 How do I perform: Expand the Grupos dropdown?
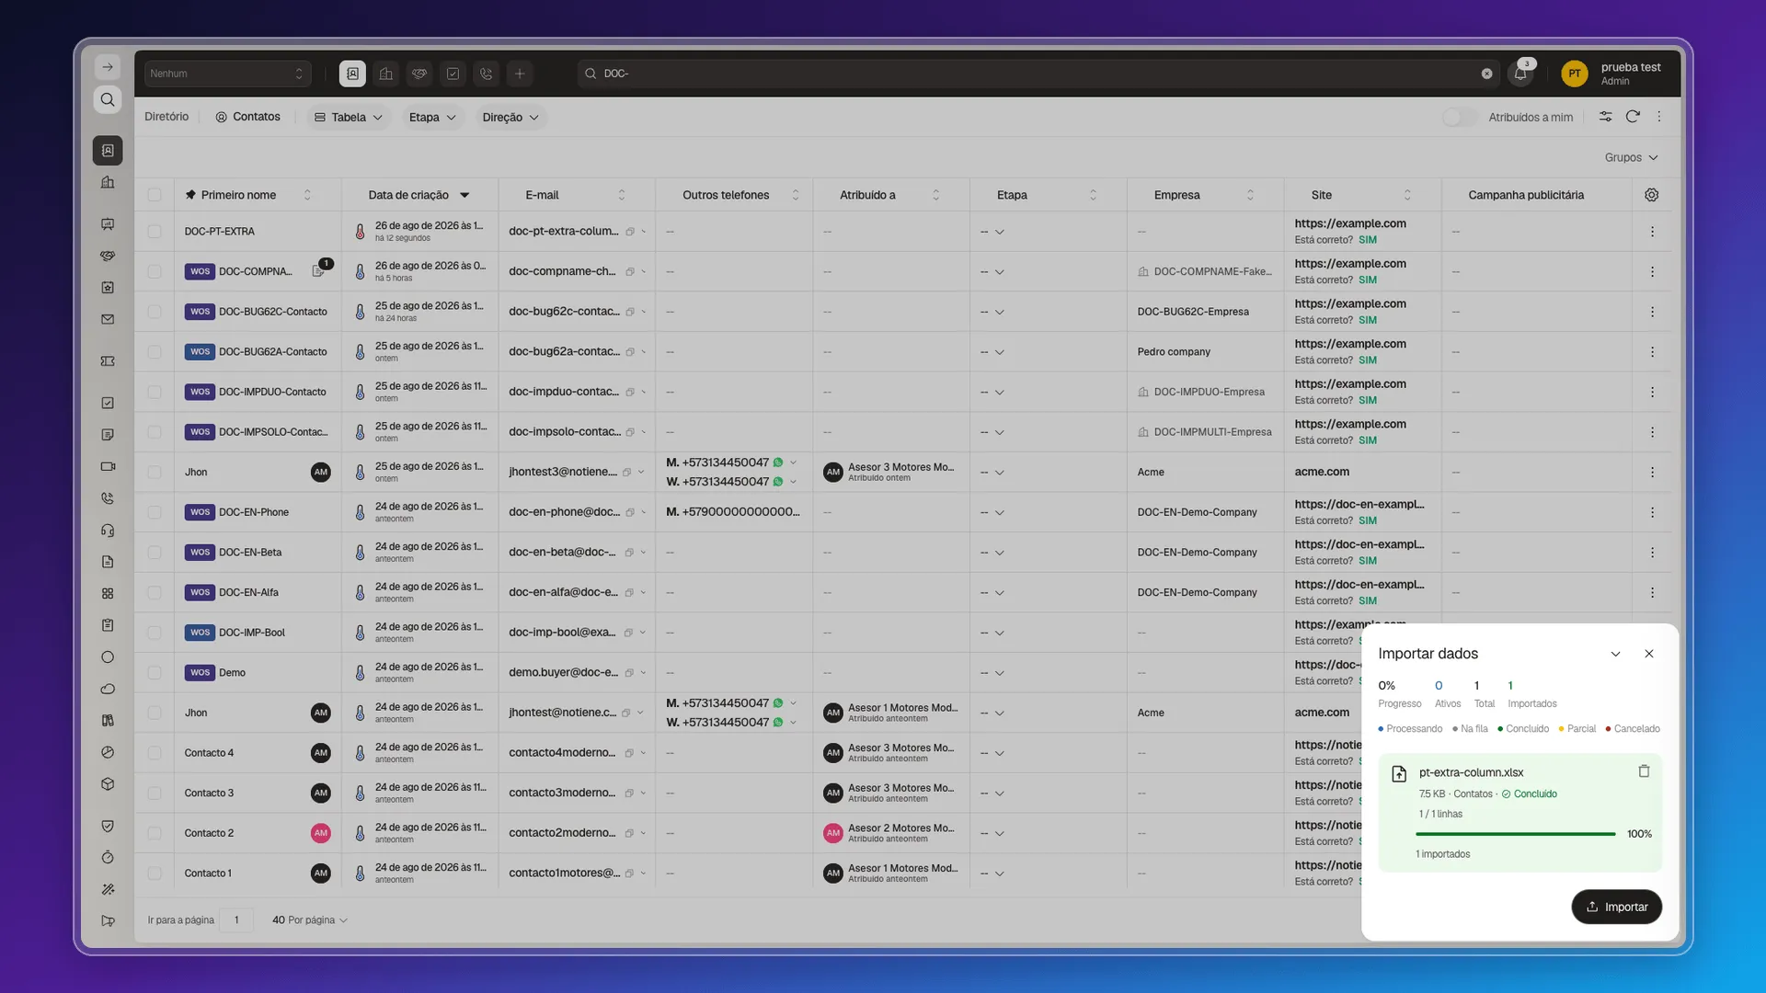pyautogui.click(x=1631, y=157)
